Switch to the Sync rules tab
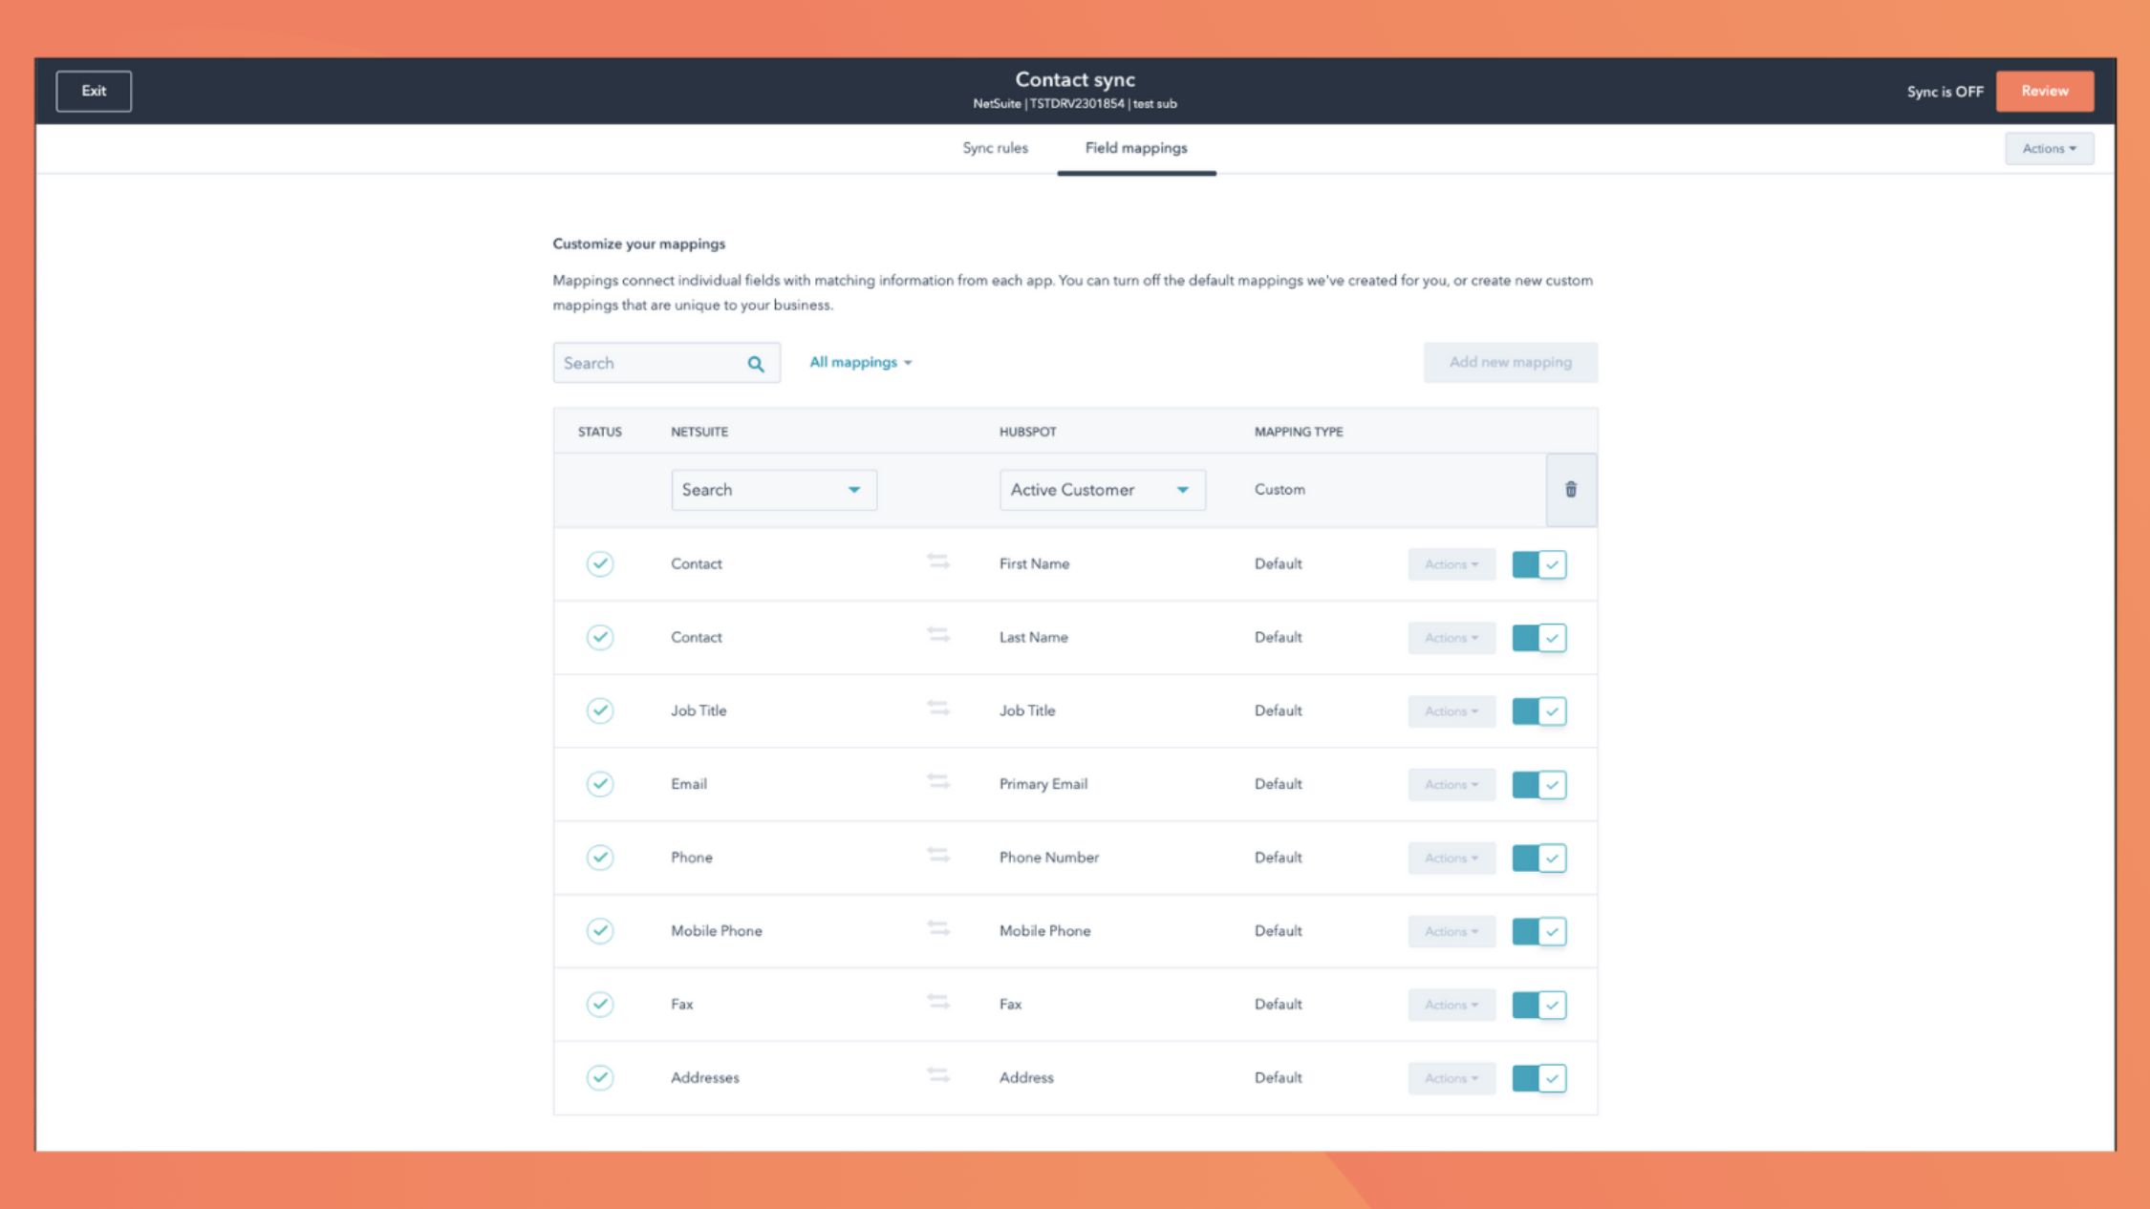This screenshot has width=2150, height=1209. click(x=995, y=148)
